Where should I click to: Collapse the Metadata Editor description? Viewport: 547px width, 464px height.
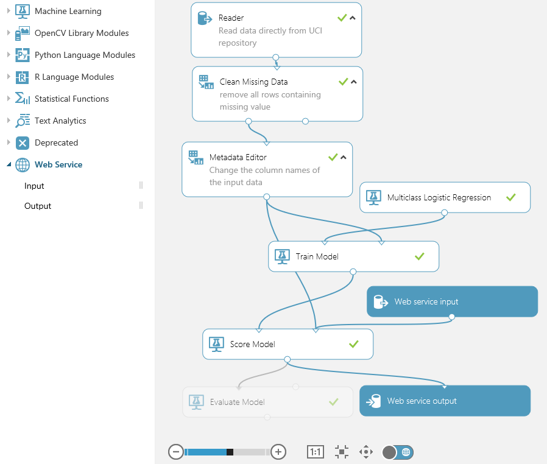click(x=344, y=158)
